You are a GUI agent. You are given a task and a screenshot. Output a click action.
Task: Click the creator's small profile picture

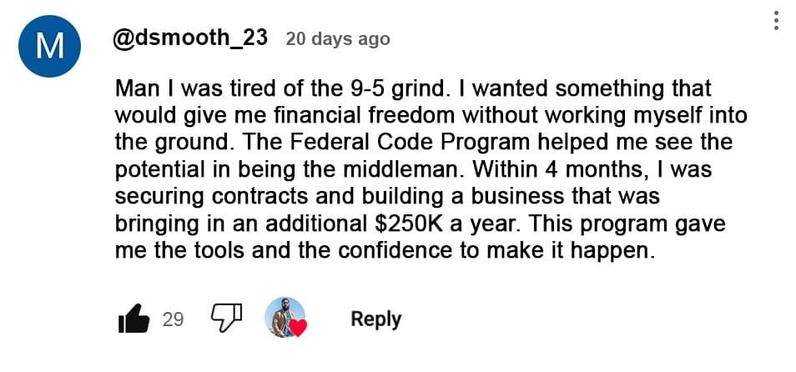click(283, 317)
